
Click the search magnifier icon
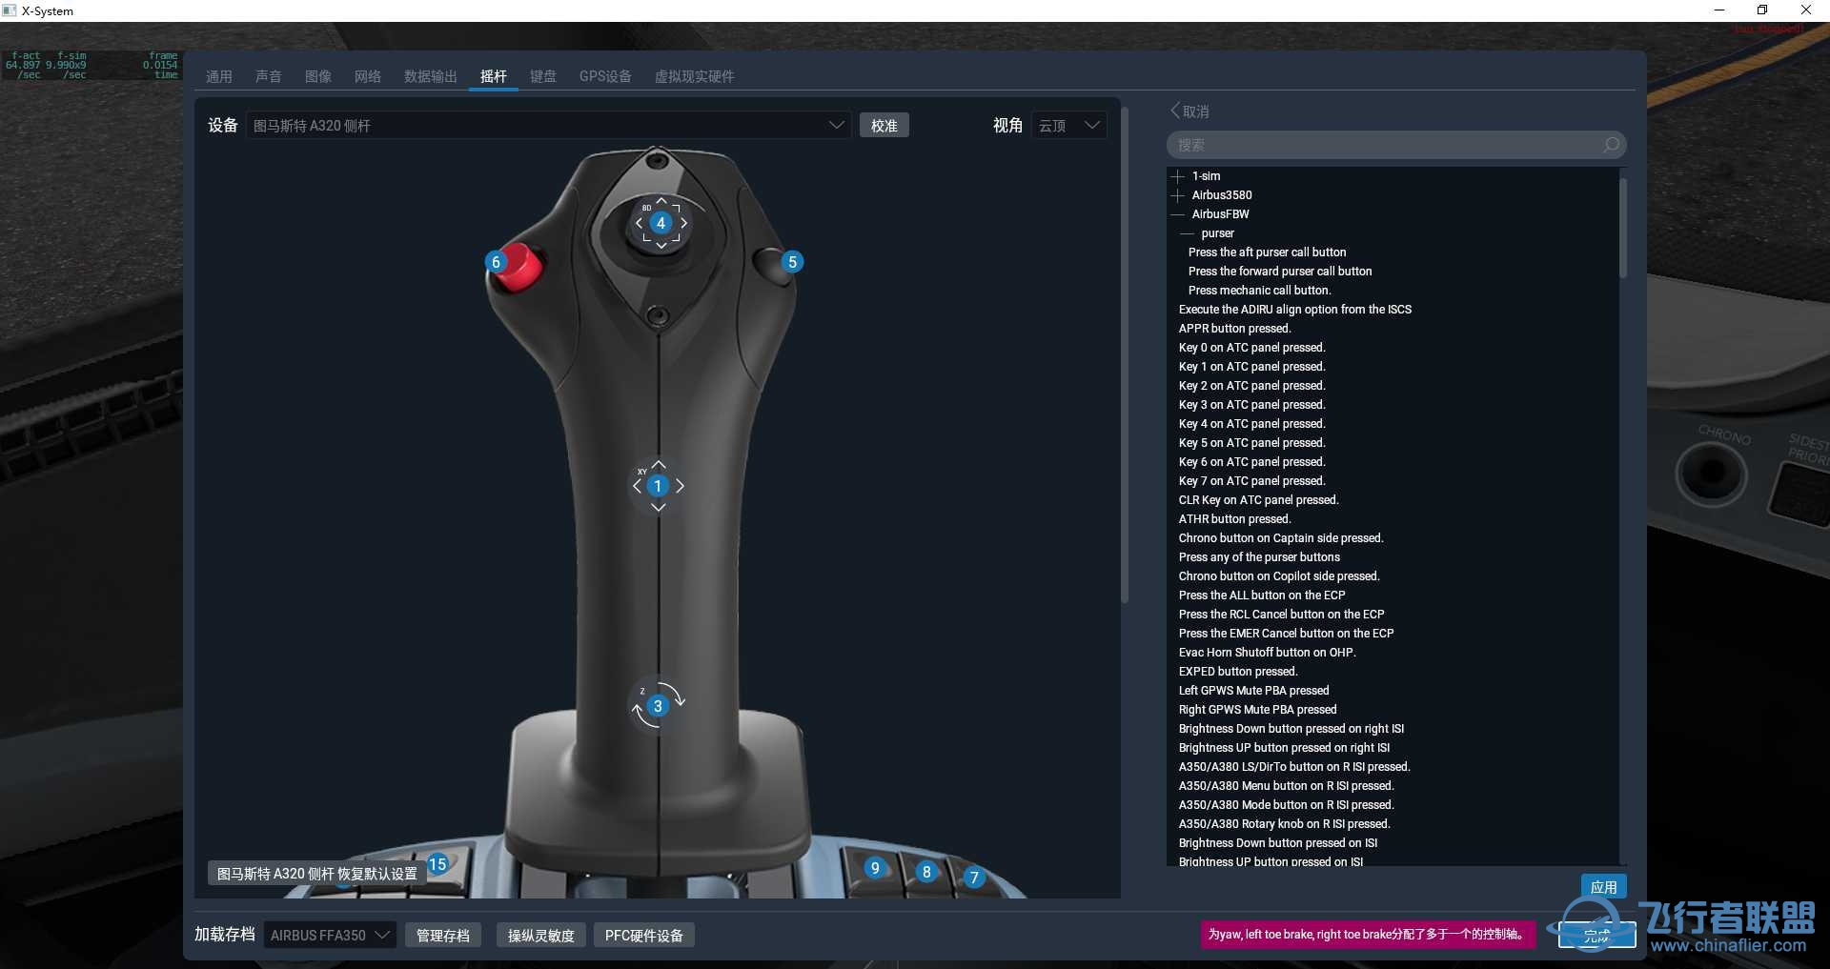click(x=1611, y=145)
